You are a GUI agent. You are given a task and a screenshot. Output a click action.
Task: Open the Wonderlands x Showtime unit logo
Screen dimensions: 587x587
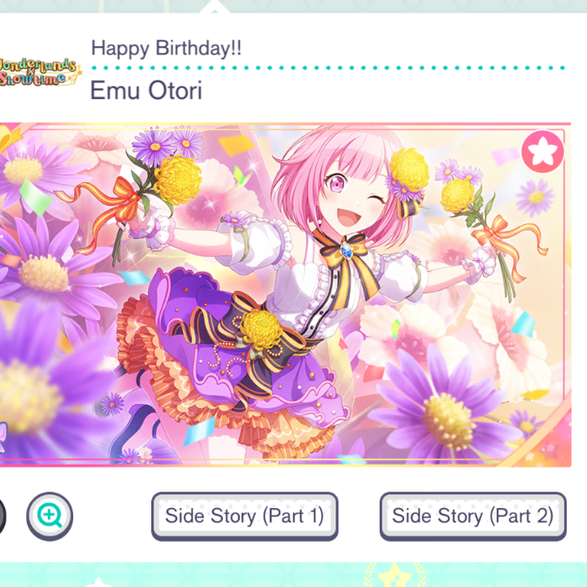pos(39,72)
